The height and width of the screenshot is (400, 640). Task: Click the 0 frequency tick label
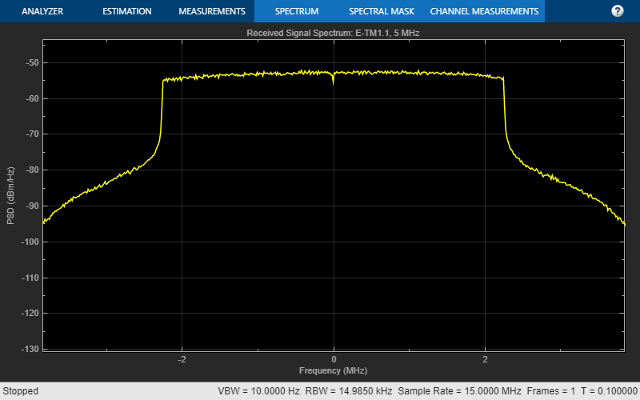(334, 359)
